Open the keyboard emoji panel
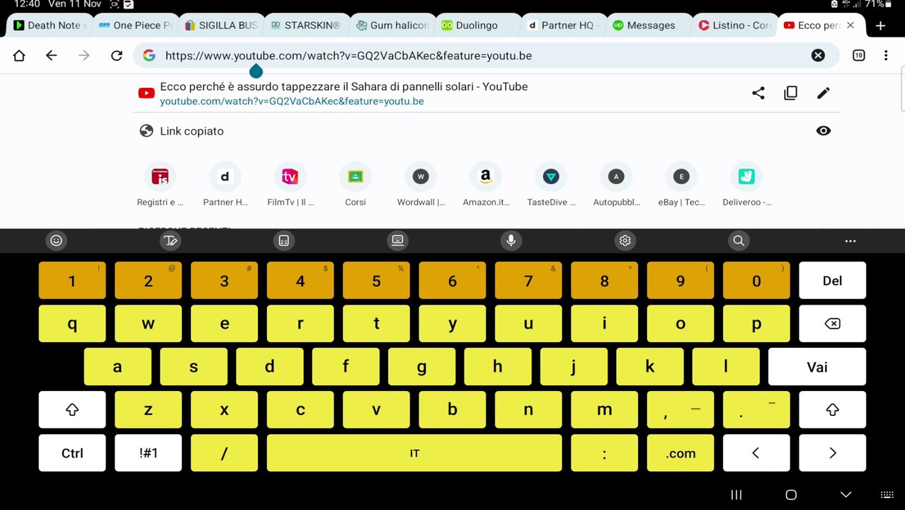 [56, 240]
